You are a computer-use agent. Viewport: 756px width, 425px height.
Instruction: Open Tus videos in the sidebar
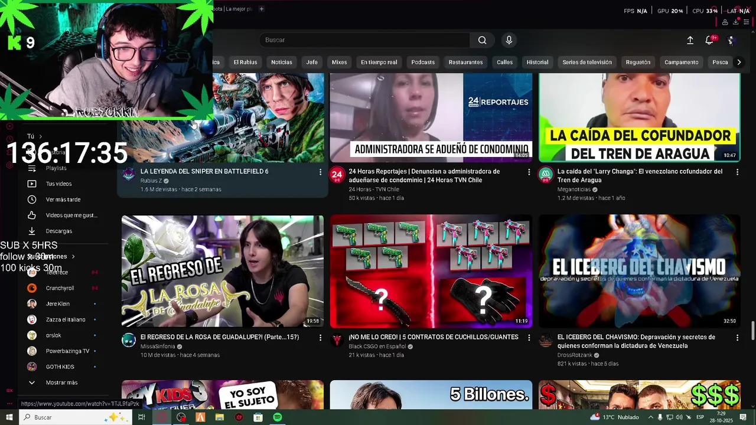pos(58,184)
